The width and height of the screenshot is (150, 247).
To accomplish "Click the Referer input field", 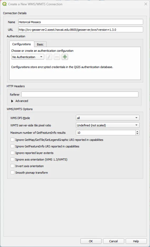I will click(80, 95).
